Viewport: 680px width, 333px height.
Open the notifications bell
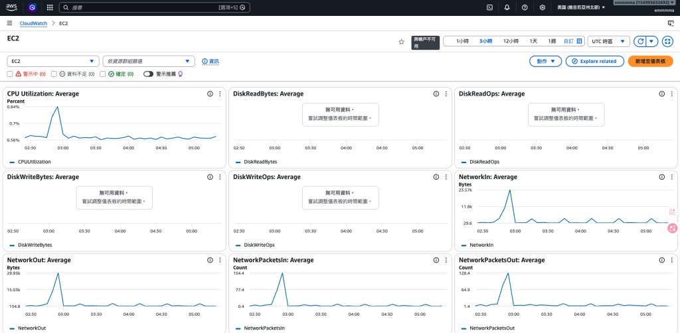point(507,7)
